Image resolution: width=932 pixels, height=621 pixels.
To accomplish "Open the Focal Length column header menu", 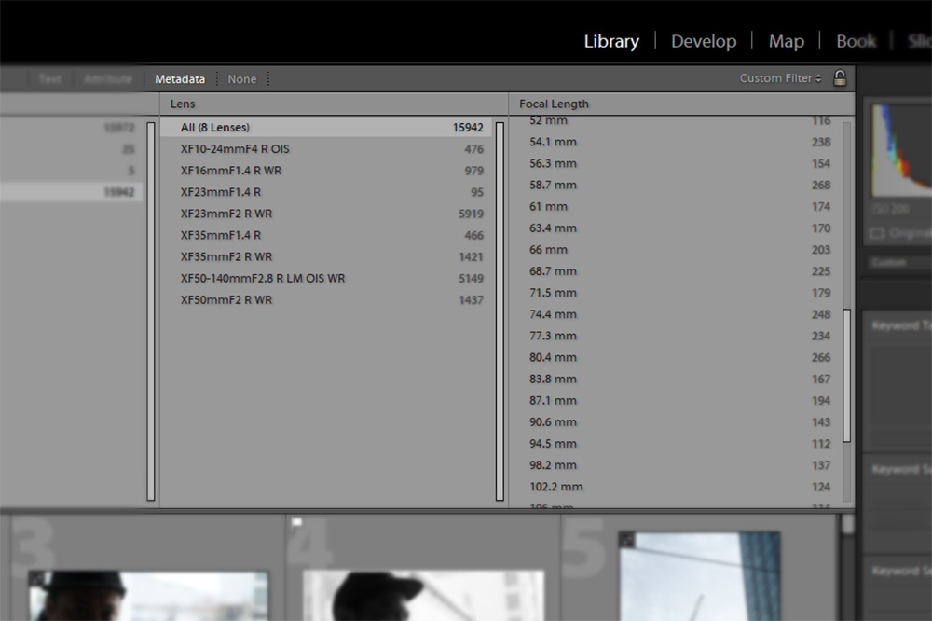I will click(x=554, y=103).
